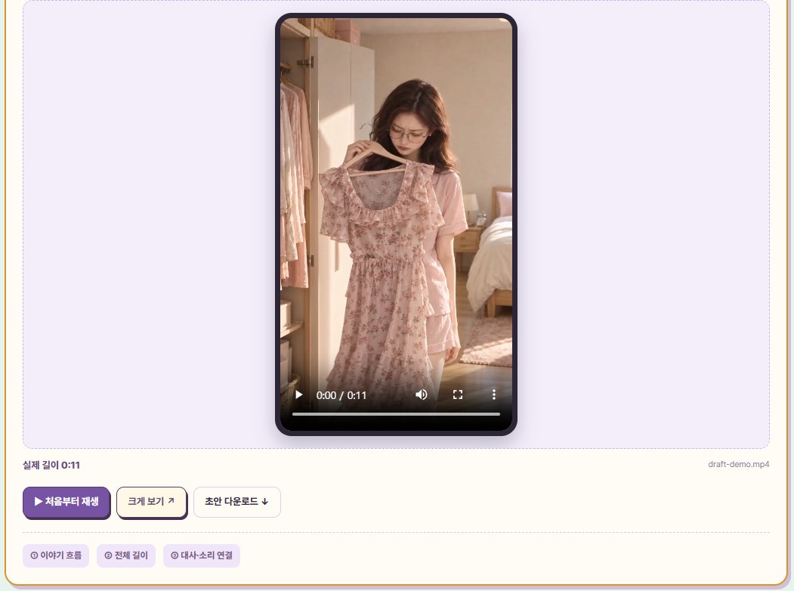This screenshot has width=794, height=591.
Task: Click the 실제 길이 0:11 label
Action: pos(51,465)
